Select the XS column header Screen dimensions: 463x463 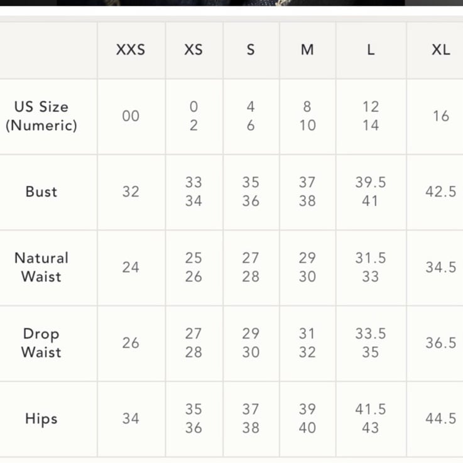[193, 50]
